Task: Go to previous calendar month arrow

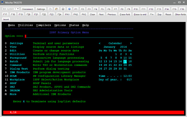Action: point(100,43)
